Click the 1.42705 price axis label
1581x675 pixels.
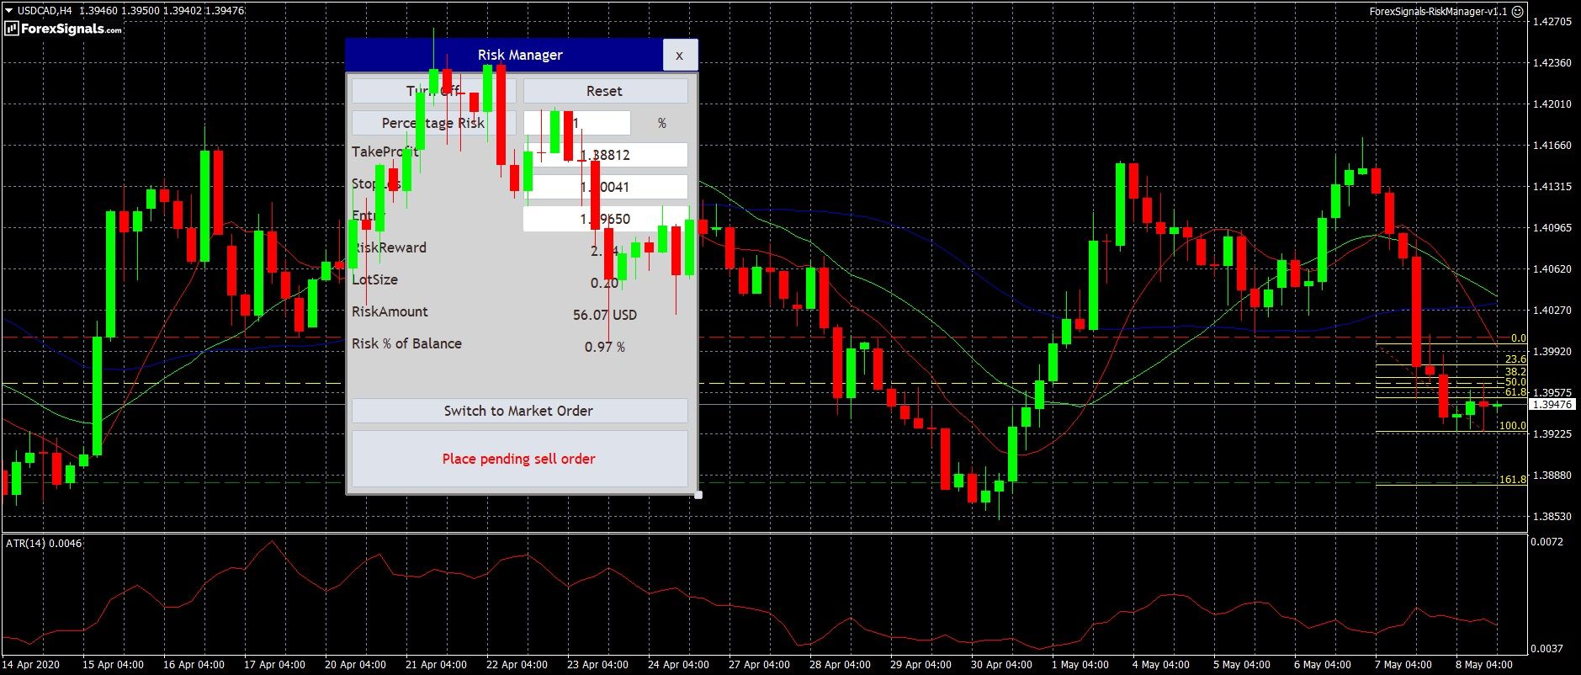[1552, 22]
